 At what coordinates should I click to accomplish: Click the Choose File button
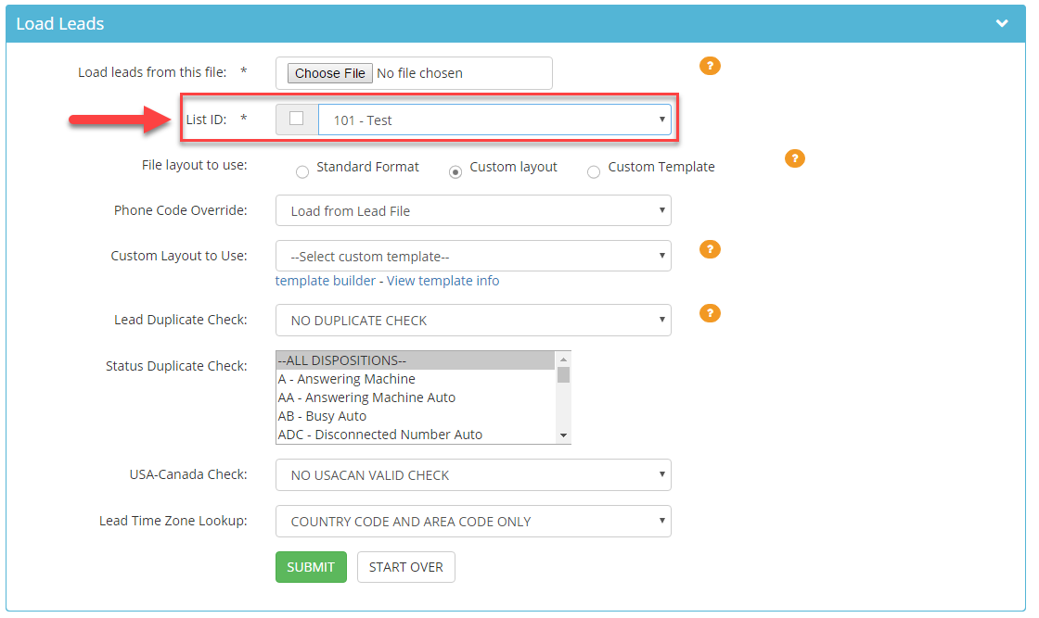click(x=330, y=73)
